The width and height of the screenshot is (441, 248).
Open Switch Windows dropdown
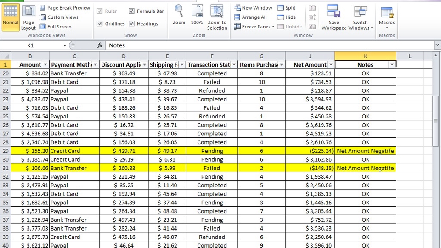coord(361,17)
